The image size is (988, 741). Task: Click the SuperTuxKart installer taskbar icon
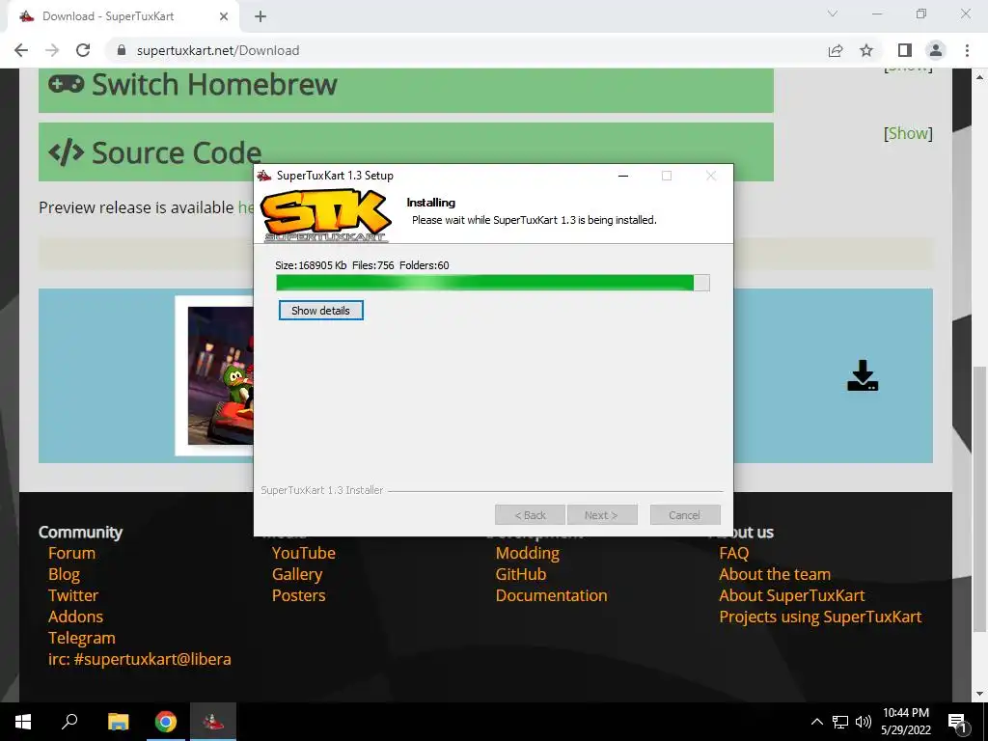(213, 722)
